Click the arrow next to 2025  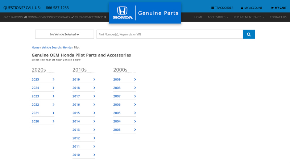coord(53,79)
